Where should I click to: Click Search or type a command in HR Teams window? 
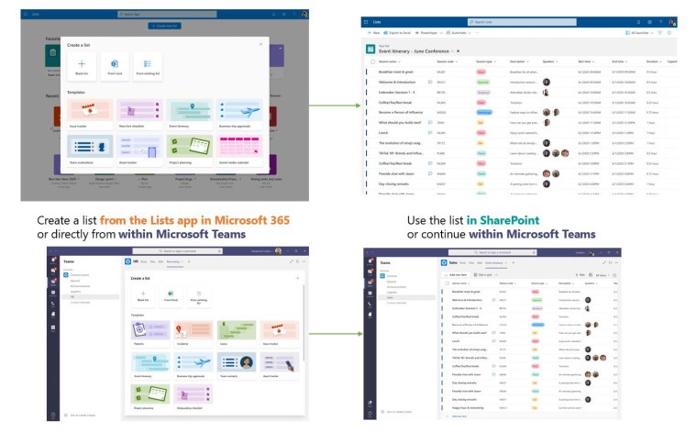[x=177, y=251]
